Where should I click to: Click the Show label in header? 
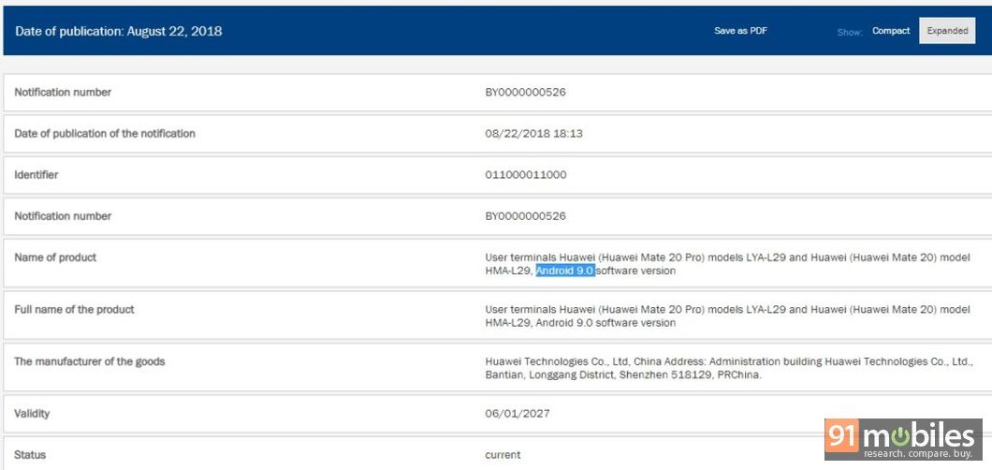coord(849,32)
